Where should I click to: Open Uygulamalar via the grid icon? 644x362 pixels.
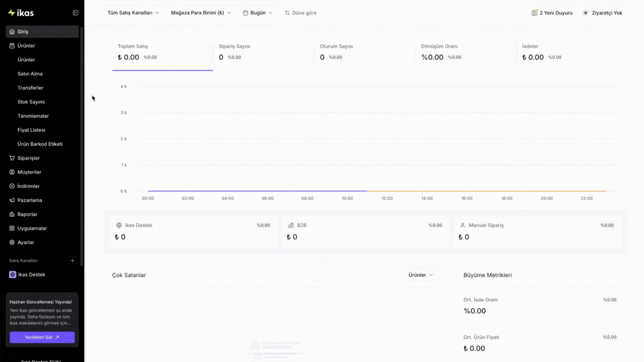coord(12,228)
